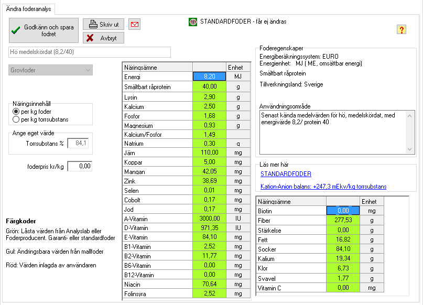423x305 pixels.
Task: Select the Klor value 6,73
Action: pos(343,268)
